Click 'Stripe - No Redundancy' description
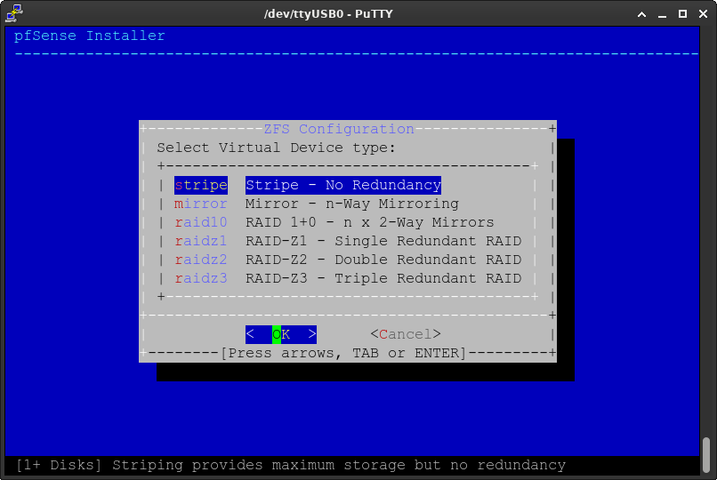The height and width of the screenshot is (480, 717). 343,185
